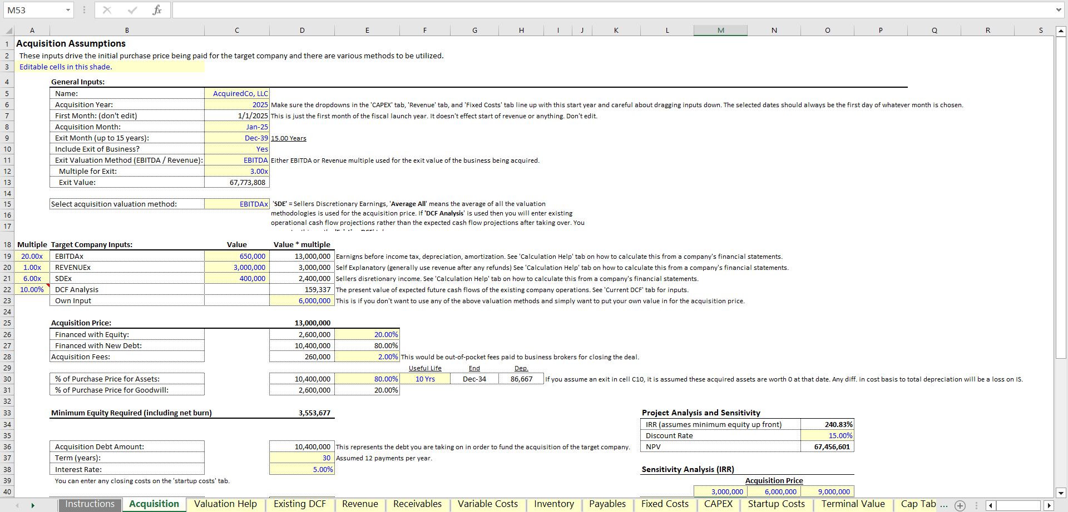The height and width of the screenshot is (512, 1068).
Task: Expand the formula bar with its chevron
Action: tap(1060, 9)
